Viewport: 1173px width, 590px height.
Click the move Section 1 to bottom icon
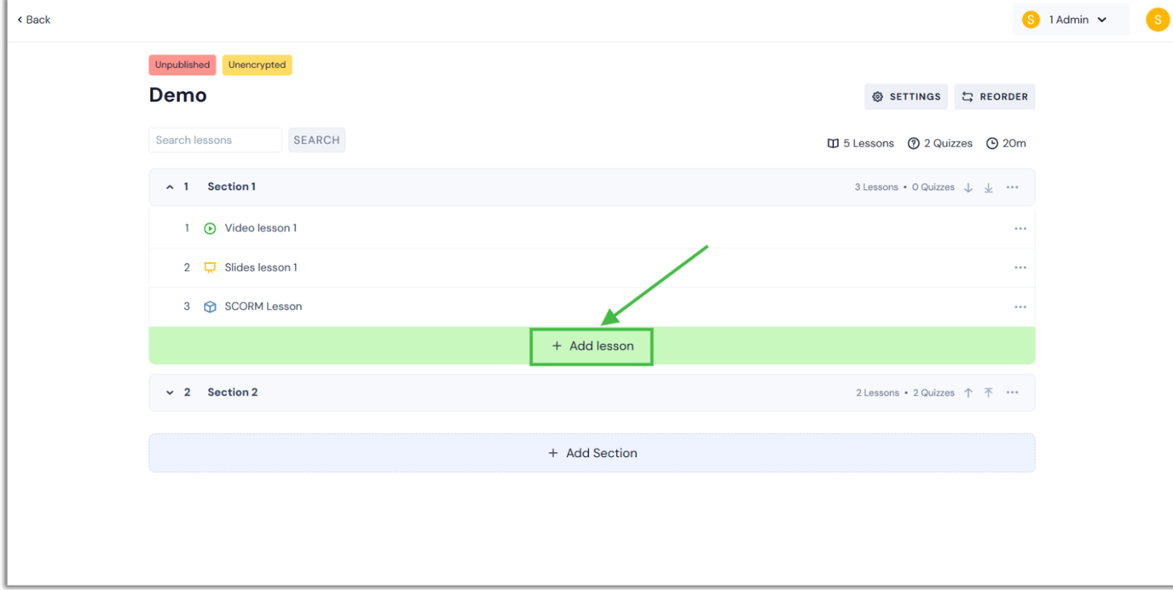tap(988, 186)
